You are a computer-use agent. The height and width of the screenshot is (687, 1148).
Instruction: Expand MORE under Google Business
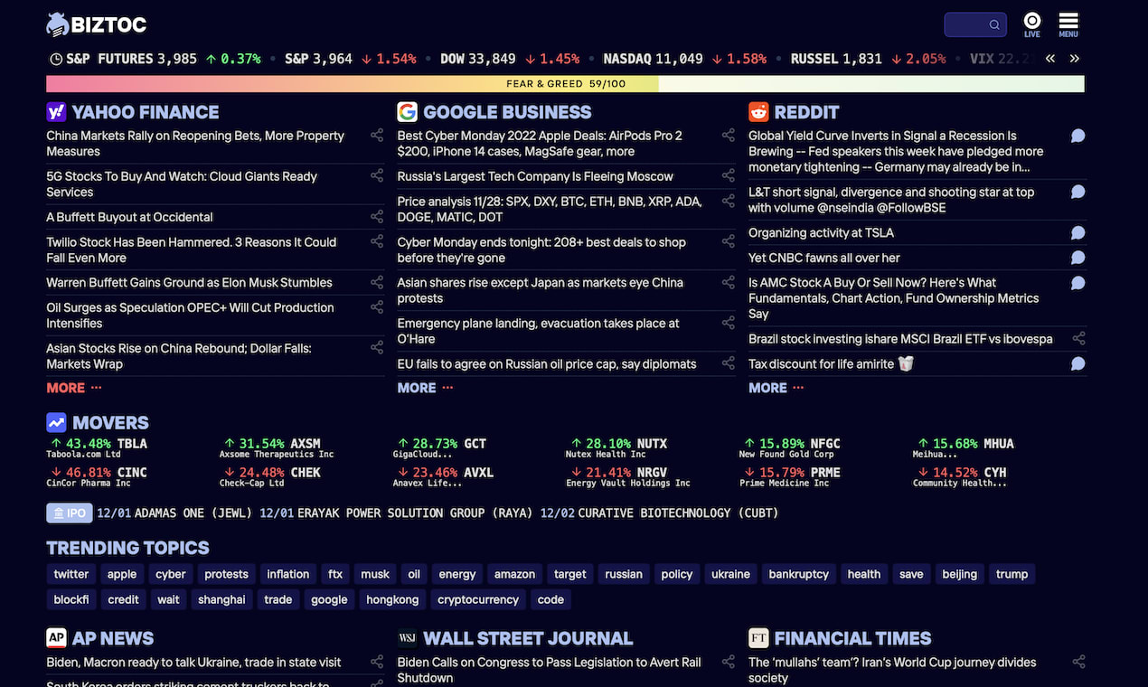tap(425, 388)
